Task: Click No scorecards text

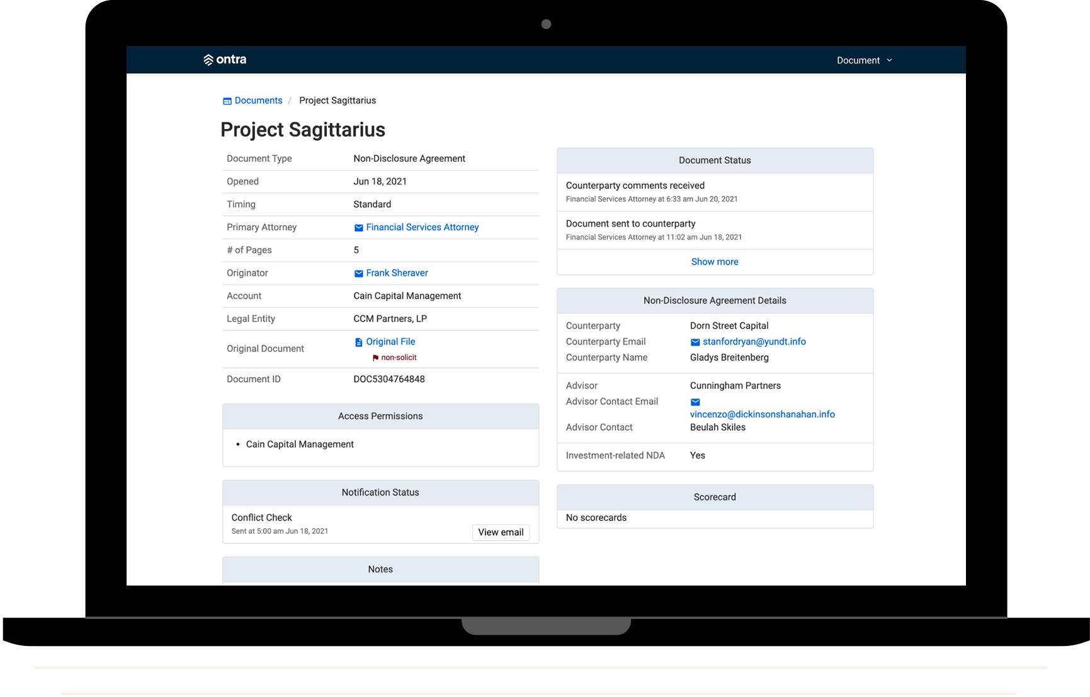Action: click(596, 518)
